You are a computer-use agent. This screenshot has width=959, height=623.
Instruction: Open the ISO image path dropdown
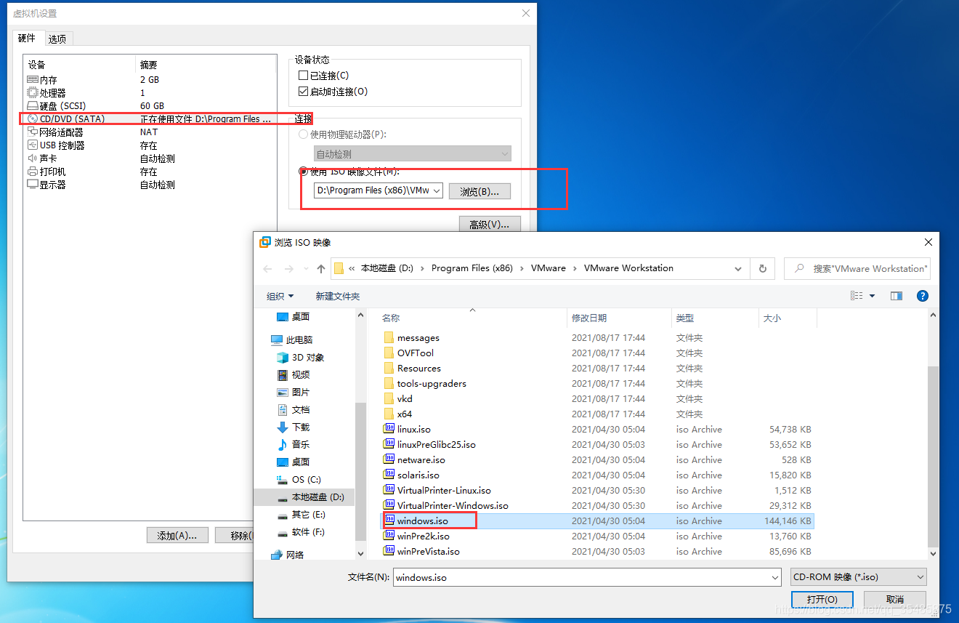pyautogui.click(x=437, y=191)
